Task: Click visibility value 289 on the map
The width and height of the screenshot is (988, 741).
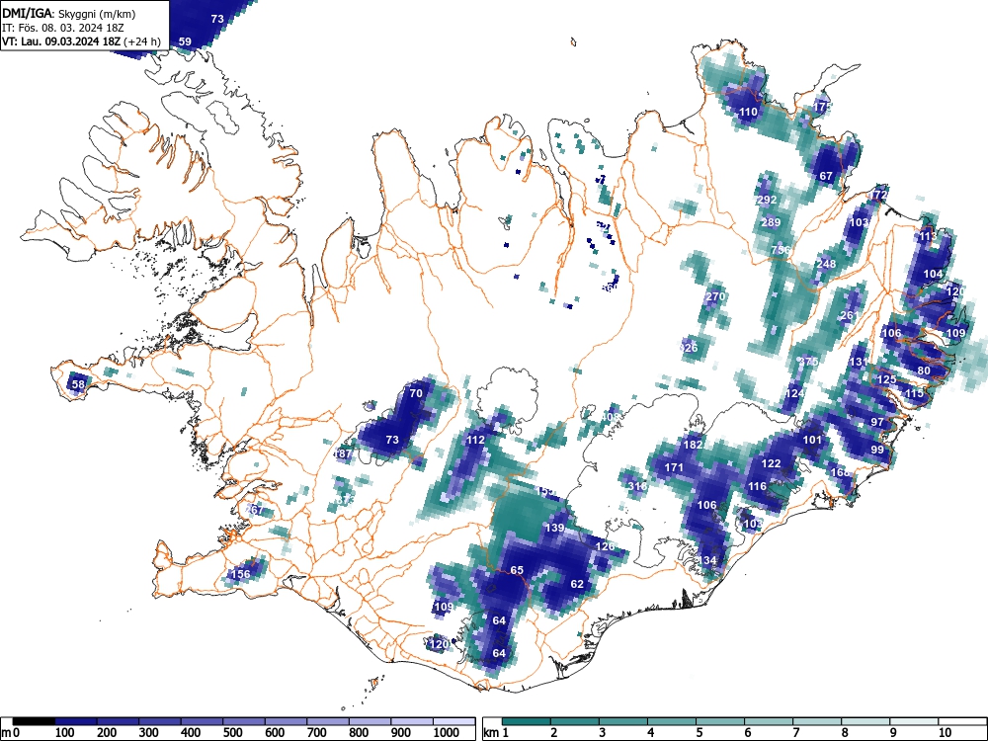Action: click(771, 222)
